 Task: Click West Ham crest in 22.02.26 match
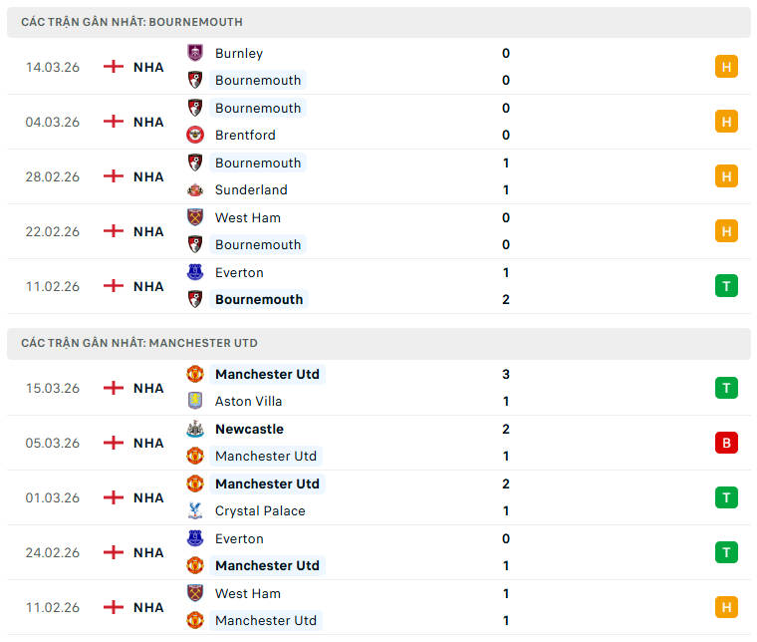coord(195,217)
